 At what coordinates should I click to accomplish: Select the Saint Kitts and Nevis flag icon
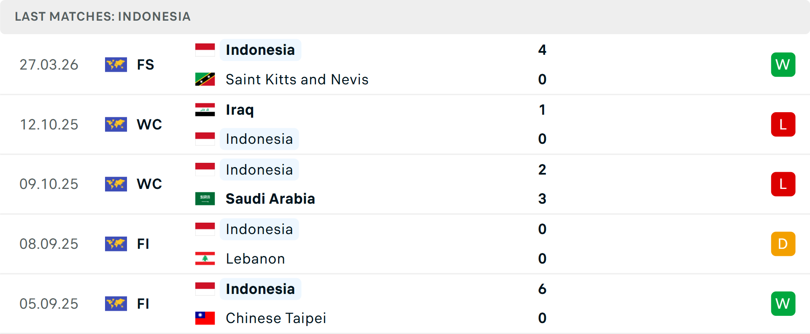(205, 79)
